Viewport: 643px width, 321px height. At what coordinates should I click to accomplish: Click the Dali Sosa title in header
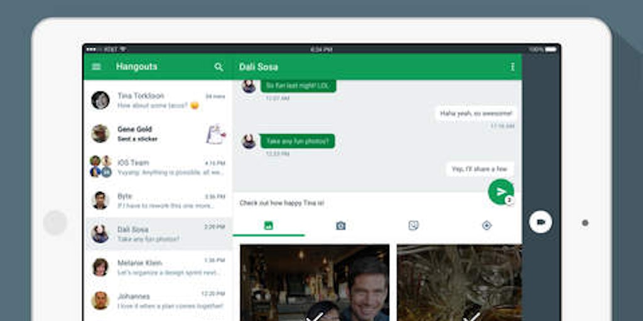(x=258, y=66)
